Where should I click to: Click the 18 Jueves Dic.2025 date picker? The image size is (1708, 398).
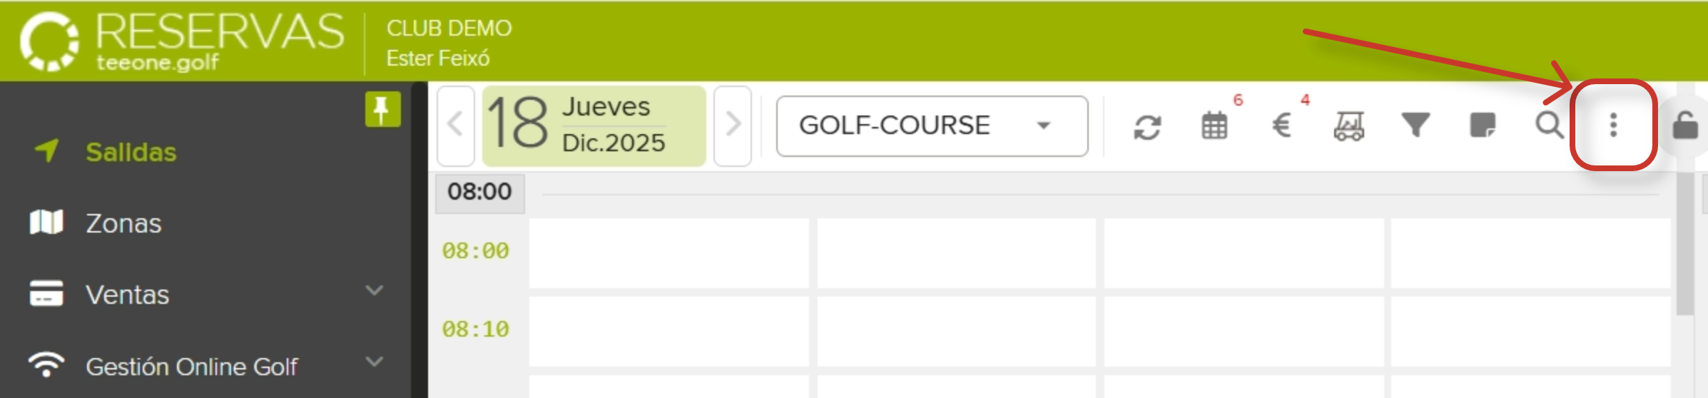pyautogui.click(x=594, y=126)
